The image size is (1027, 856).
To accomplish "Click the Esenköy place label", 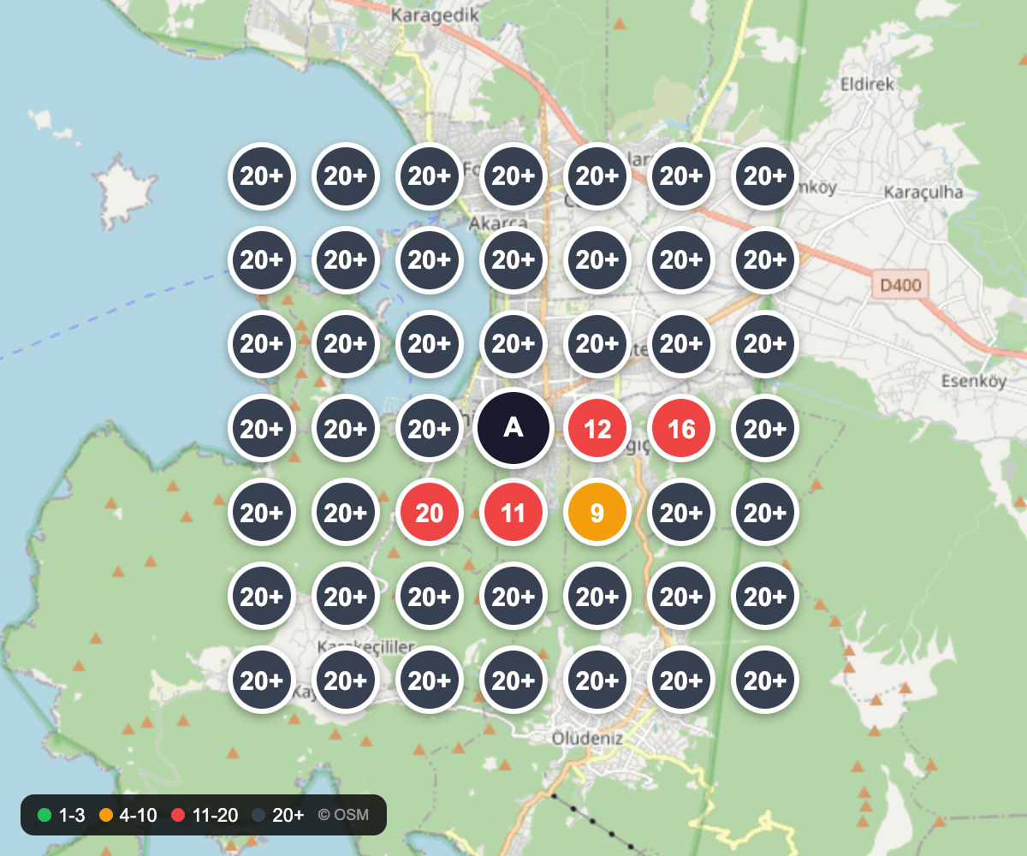I will (x=974, y=381).
